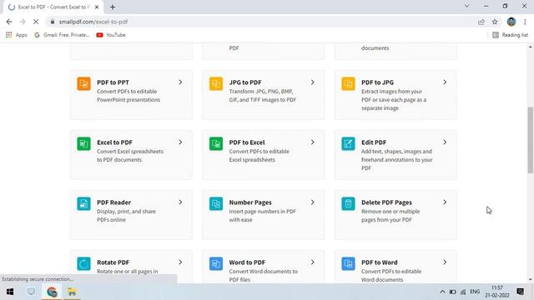
Task: Click Chrome icon in taskbar
Action: point(52,292)
